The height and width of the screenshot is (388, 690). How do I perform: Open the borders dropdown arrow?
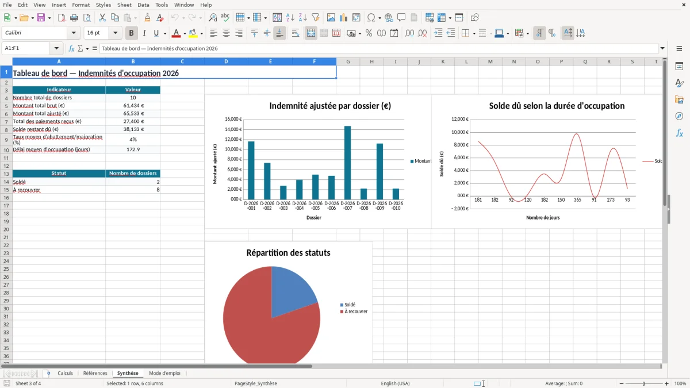tap(474, 33)
